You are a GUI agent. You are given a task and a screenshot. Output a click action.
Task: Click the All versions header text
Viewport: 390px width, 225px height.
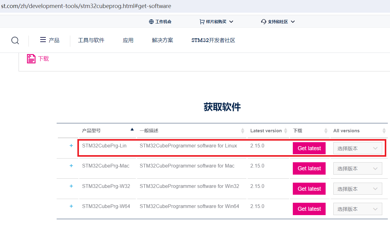click(x=346, y=131)
